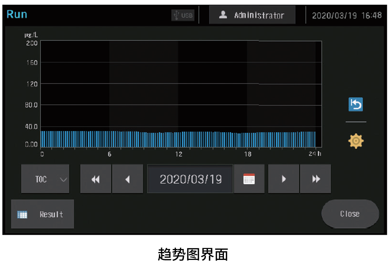Select the chart bar at the 12 hour mark
390x272 pixels.
click(x=179, y=140)
